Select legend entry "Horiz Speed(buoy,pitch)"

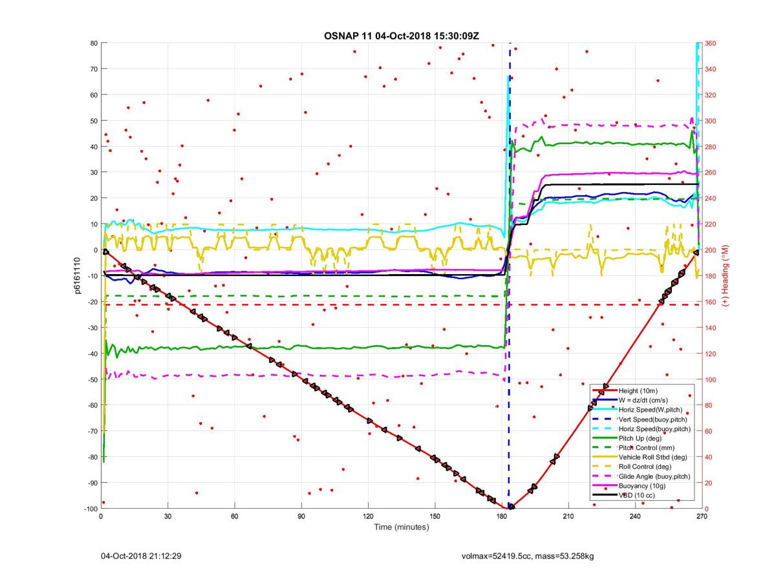coord(654,429)
